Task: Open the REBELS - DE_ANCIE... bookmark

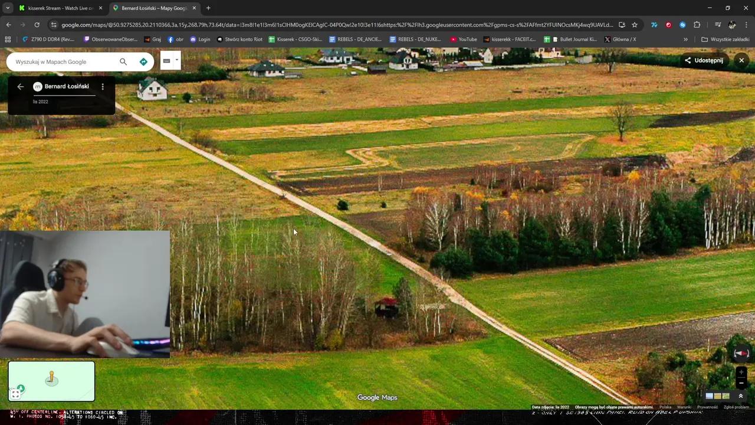Action: [x=355, y=40]
